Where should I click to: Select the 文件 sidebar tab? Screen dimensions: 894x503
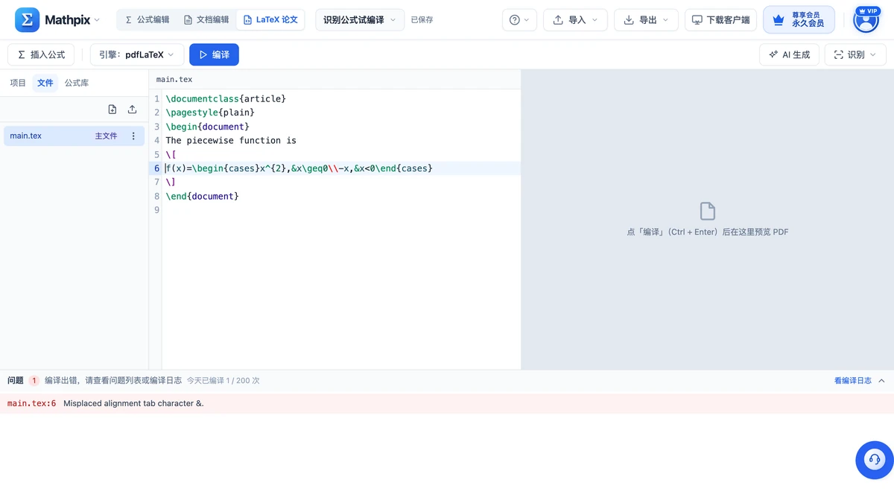click(45, 83)
